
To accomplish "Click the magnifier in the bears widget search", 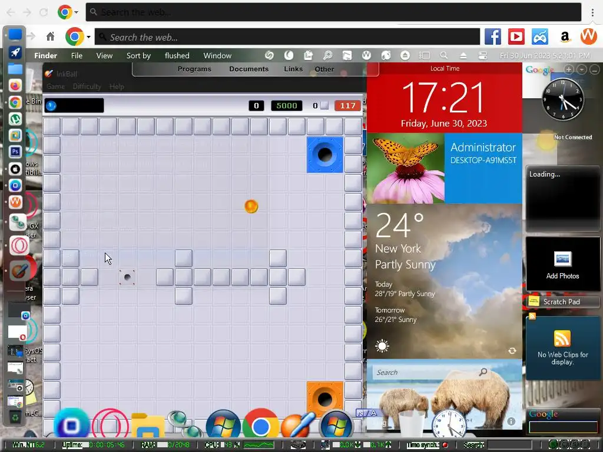I will [483, 372].
